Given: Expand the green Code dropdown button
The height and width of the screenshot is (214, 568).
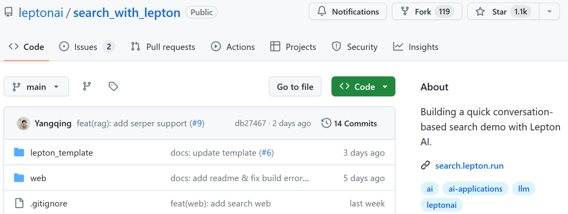Looking at the screenshot, I should point(363,87).
